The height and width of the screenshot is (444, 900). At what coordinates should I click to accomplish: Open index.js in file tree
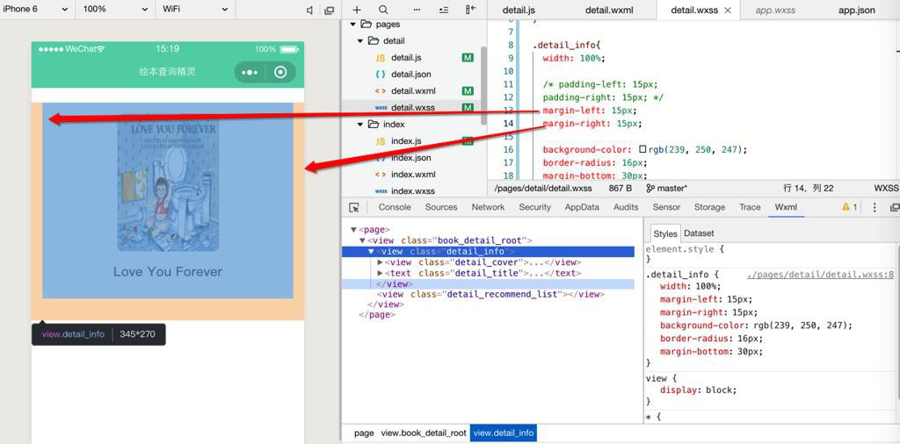pos(406,141)
